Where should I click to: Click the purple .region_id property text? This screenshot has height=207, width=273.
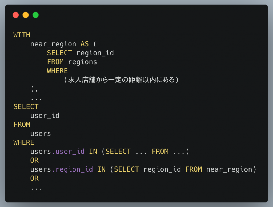pyautogui.click(x=72, y=170)
